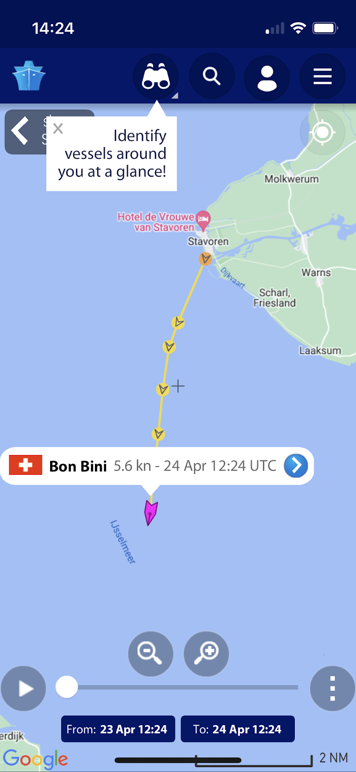
Task: Open the user profile account icon
Action: pos(267,77)
